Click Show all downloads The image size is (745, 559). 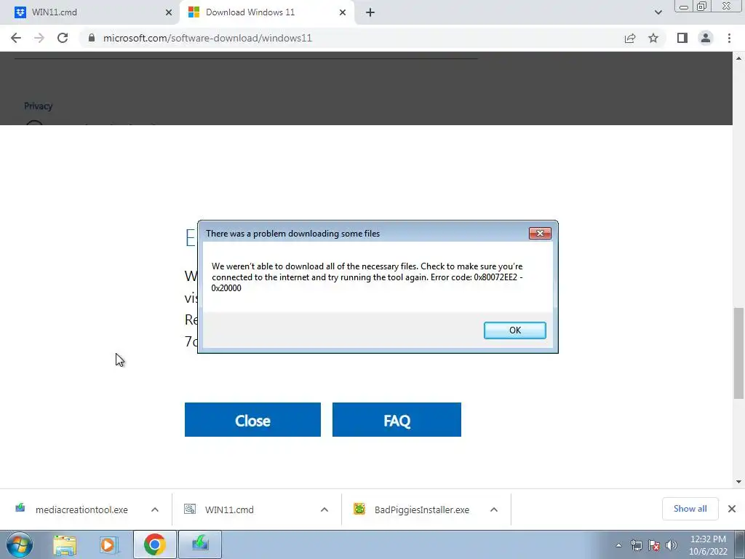pyautogui.click(x=690, y=509)
